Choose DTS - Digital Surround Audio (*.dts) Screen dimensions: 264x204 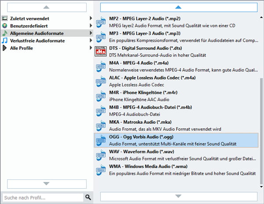coord(176,51)
